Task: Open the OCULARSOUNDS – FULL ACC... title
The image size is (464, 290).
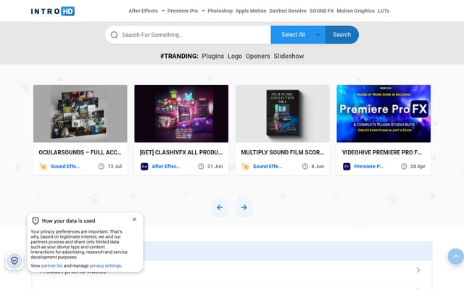Action: point(80,152)
